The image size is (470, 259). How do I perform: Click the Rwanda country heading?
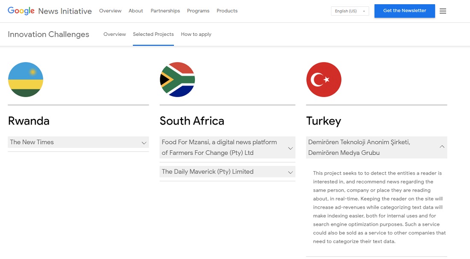click(x=29, y=121)
